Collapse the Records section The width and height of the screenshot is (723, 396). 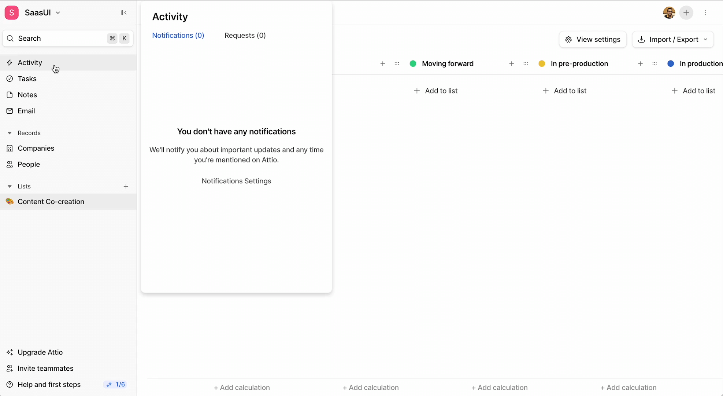pos(10,133)
